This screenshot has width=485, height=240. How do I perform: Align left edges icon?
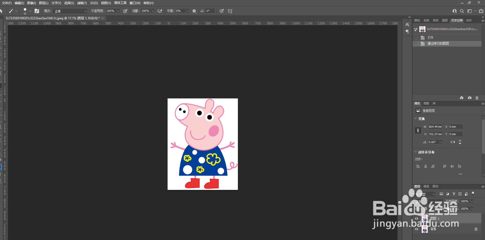pos(418,166)
